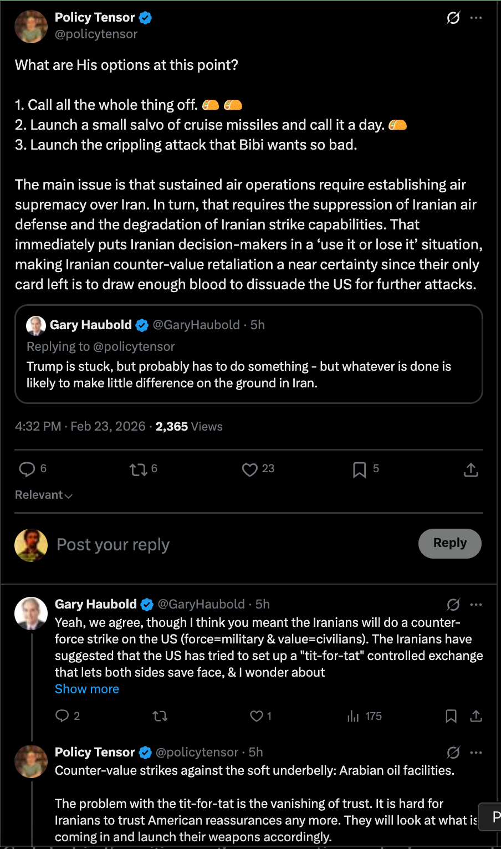The width and height of the screenshot is (501, 849).
Task: Like Gary Haubold's reply
Action: (257, 717)
